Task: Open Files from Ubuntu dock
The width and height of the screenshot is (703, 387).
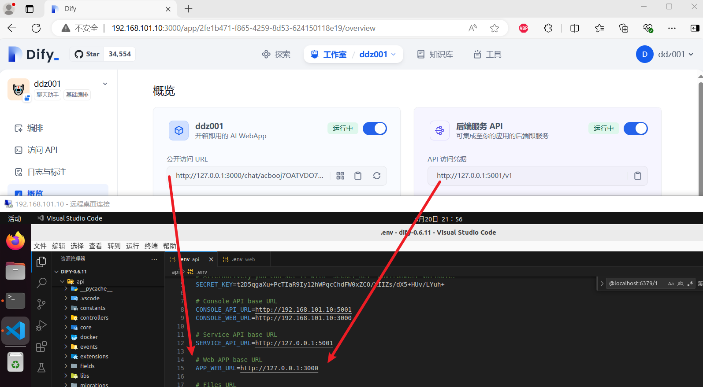Action: (x=15, y=271)
